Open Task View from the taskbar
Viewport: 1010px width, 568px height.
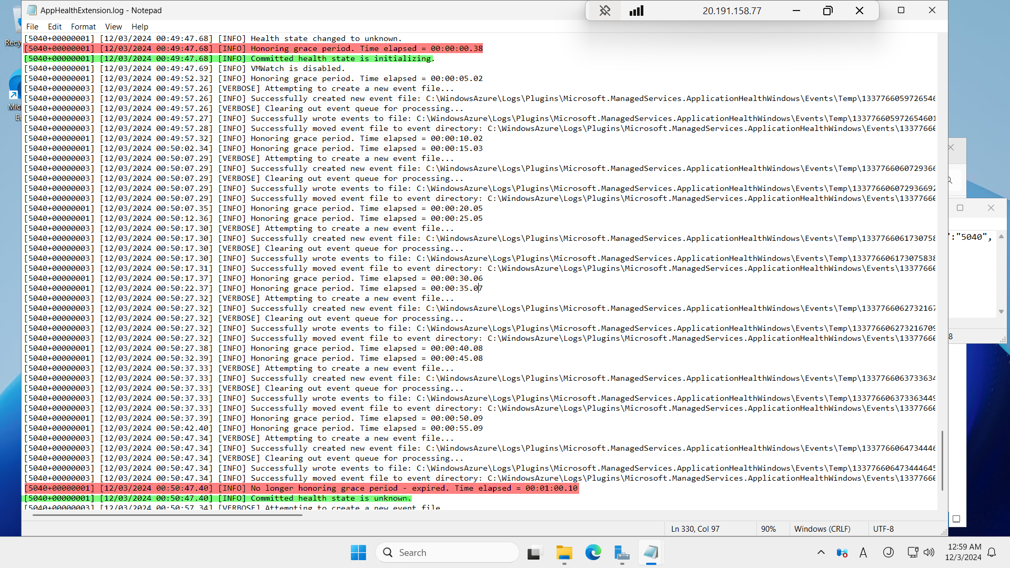click(534, 552)
